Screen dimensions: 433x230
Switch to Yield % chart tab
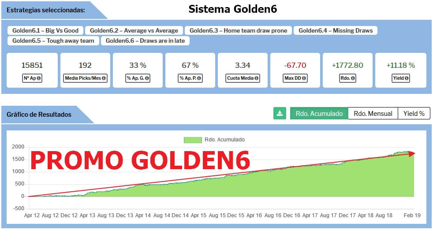[414, 114]
